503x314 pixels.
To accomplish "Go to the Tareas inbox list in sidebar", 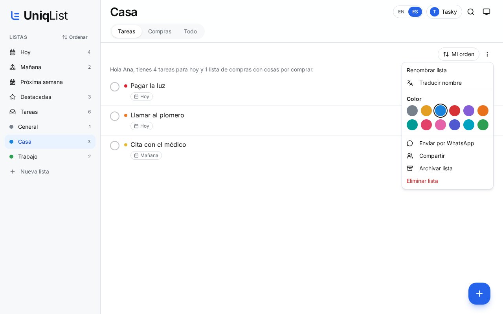I will point(50,112).
